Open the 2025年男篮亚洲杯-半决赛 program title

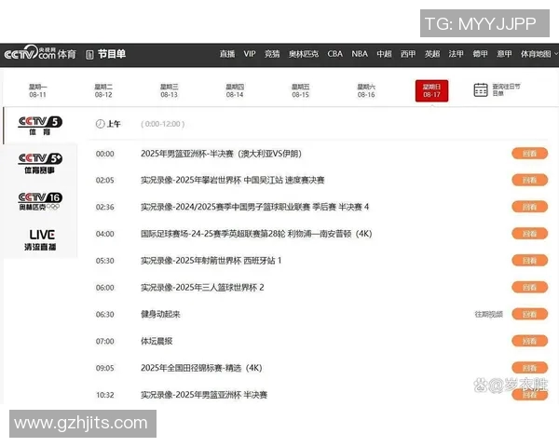tap(221, 154)
